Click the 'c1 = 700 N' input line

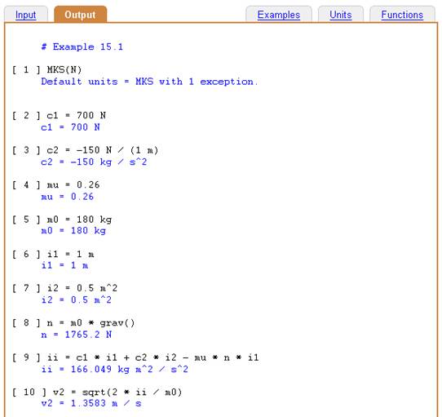[x=59, y=115]
